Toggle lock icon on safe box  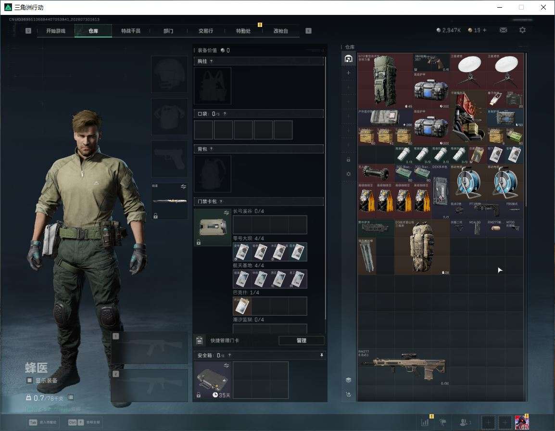[199, 395]
